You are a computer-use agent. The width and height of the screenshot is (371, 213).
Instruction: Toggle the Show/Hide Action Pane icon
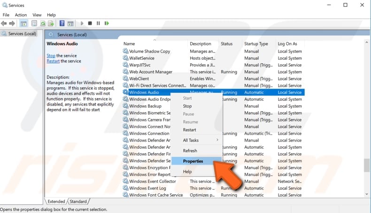(x=70, y=23)
